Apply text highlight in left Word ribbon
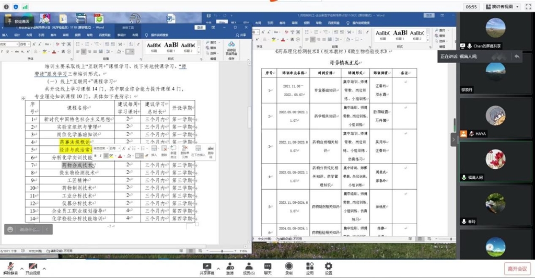The height and width of the screenshot is (278, 535). 45,52
